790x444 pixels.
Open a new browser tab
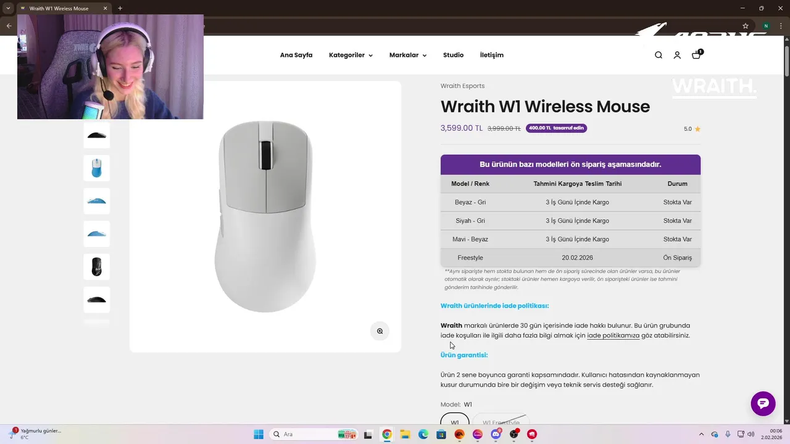point(120,9)
